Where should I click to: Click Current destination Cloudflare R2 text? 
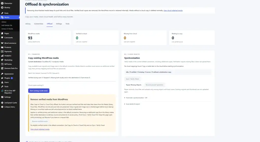[x=46, y=62]
